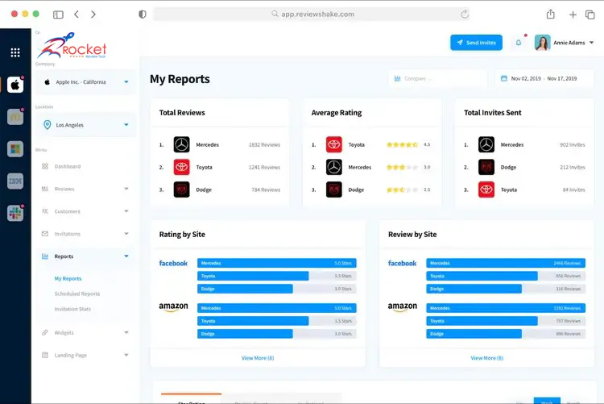The width and height of the screenshot is (604, 404).
Task: Open the apps grid icon
Action: click(x=15, y=52)
